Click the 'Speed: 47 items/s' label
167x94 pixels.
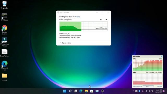coord(101,28)
